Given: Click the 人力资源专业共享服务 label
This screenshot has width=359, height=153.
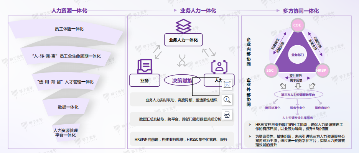Looking at the screenshot, I should [297, 118].
